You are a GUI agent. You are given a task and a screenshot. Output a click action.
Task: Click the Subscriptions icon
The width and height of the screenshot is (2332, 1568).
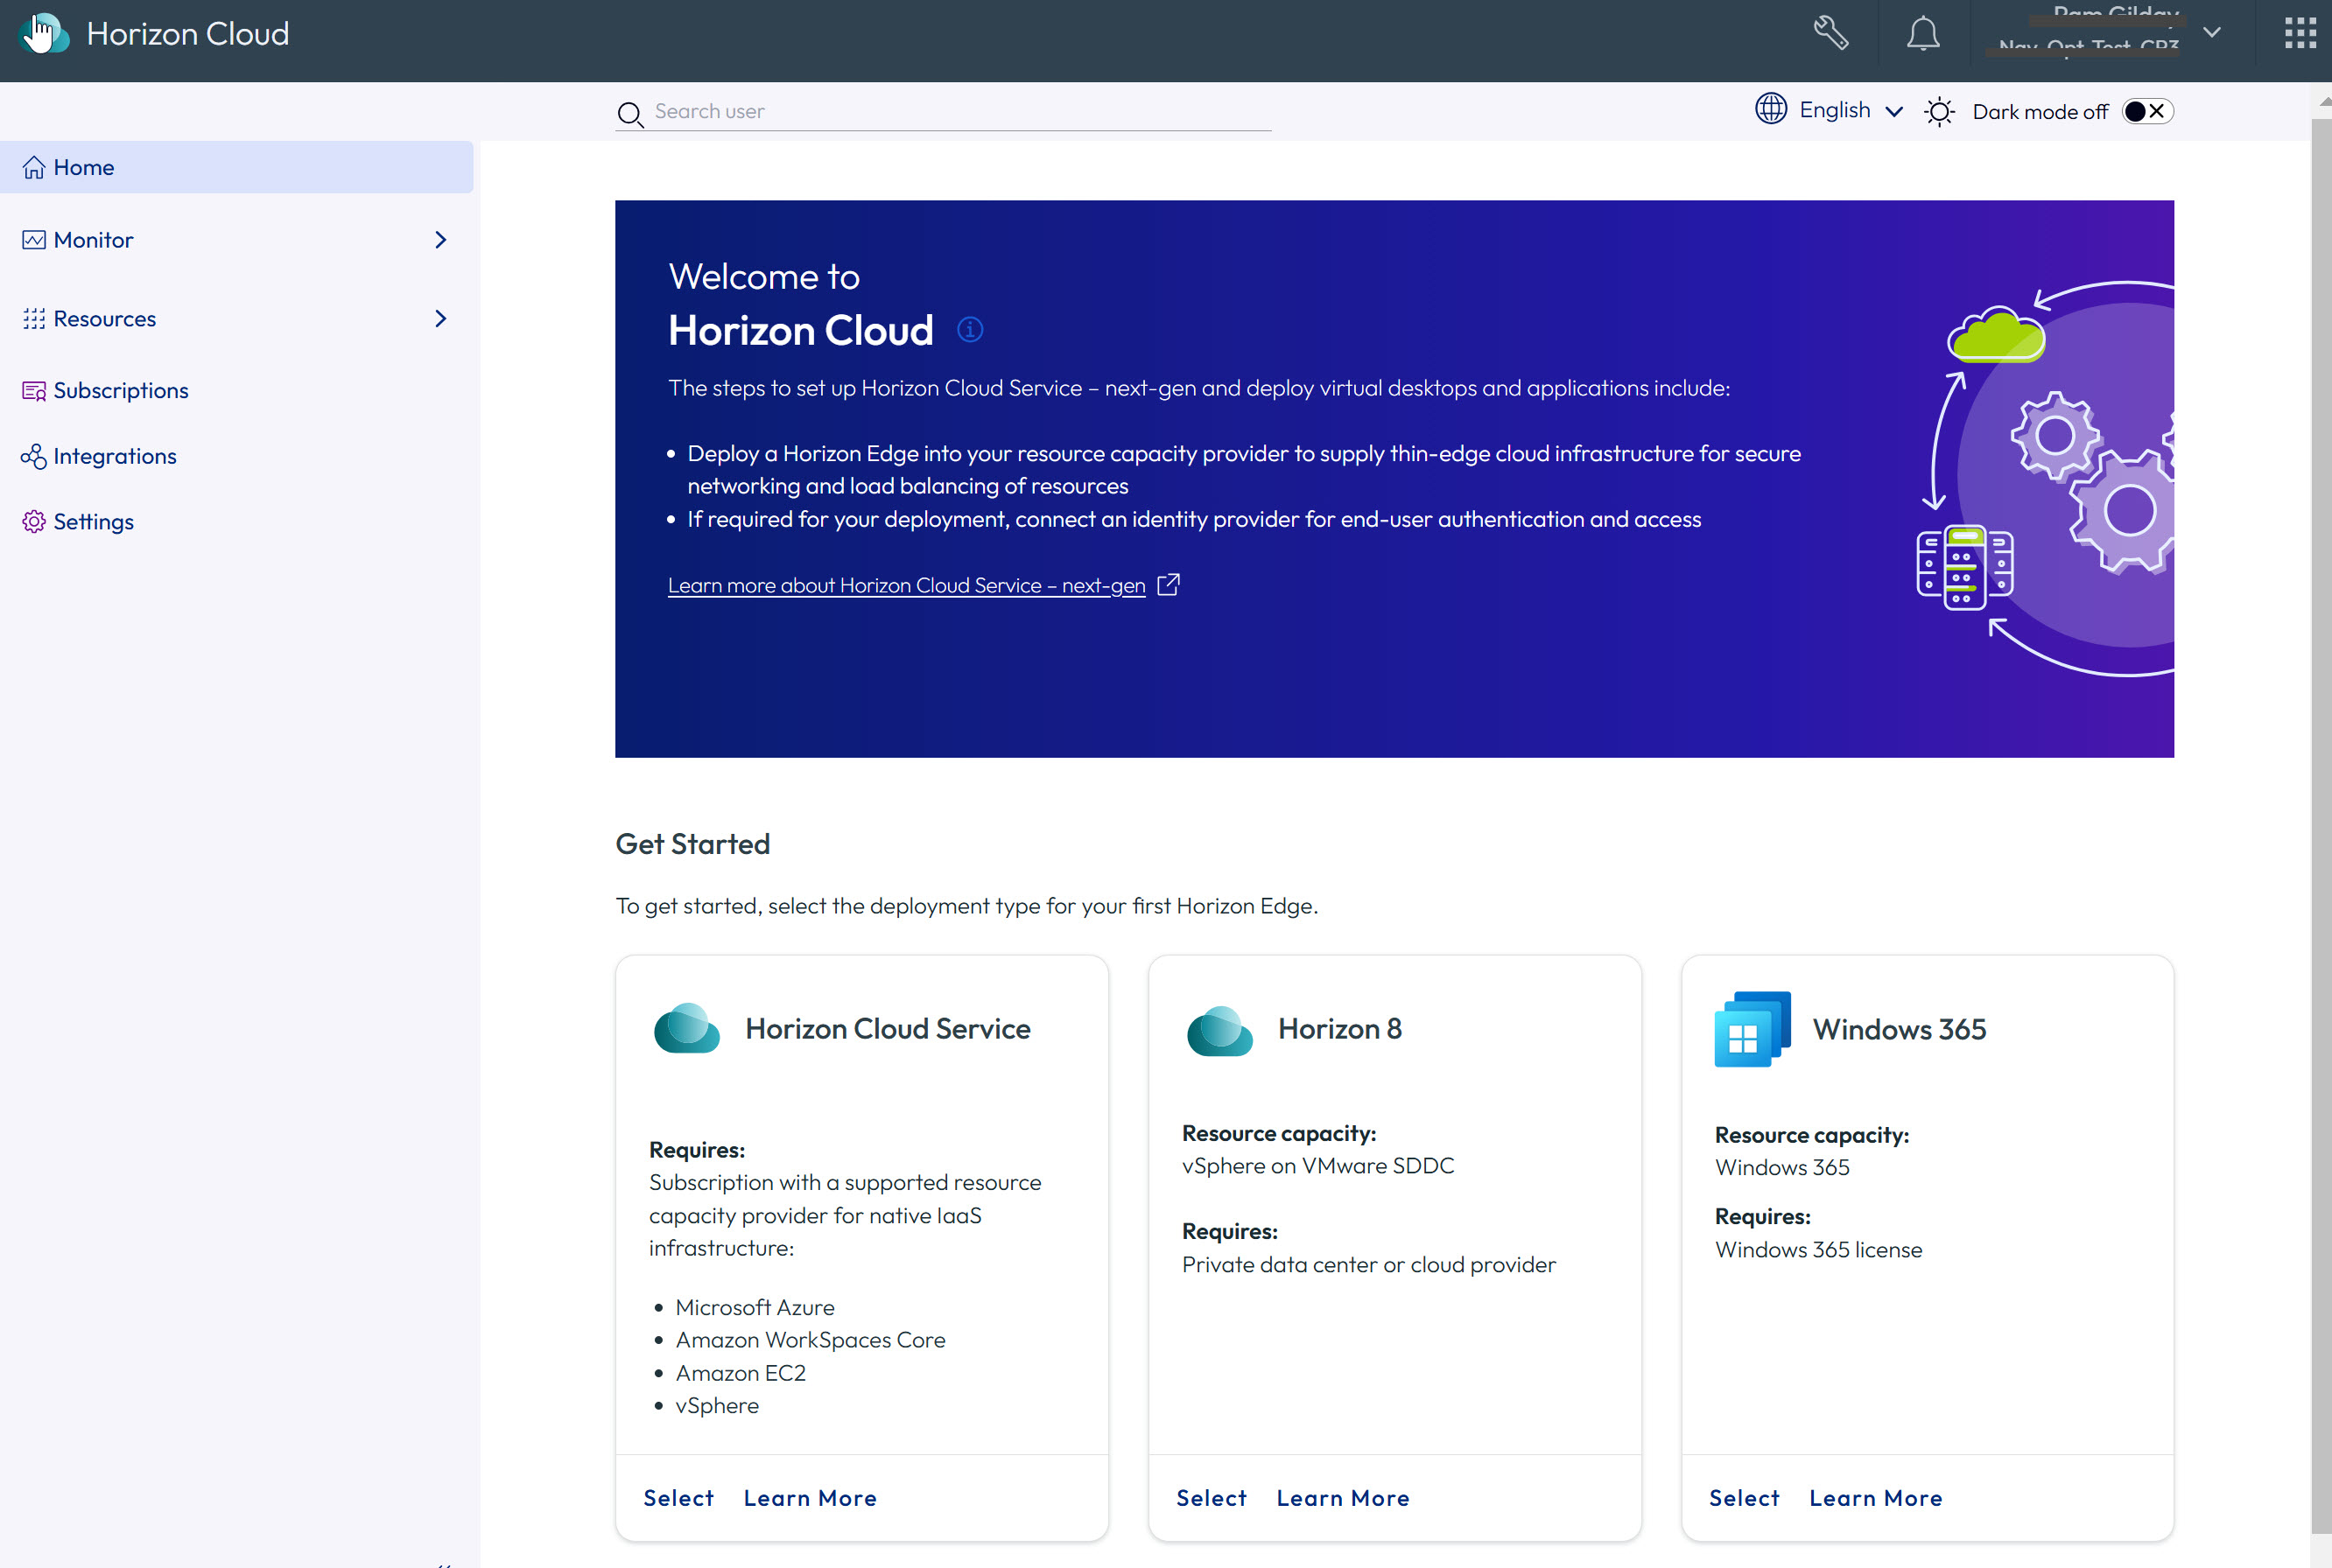click(x=34, y=390)
